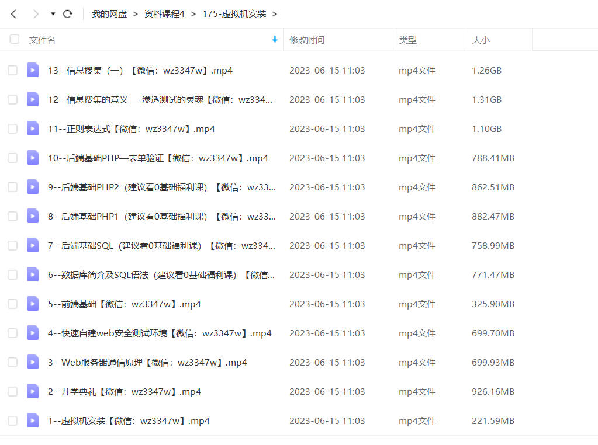Viewport: 598px width, 445px height.
Task: Click video icon of 2--开学典礼
Action: point(33,391)
